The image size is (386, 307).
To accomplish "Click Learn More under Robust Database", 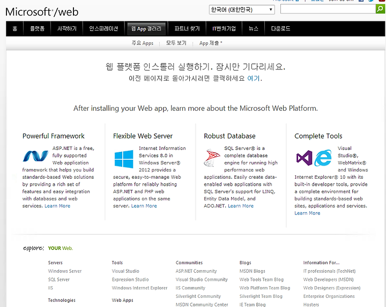I will [241, 206].
